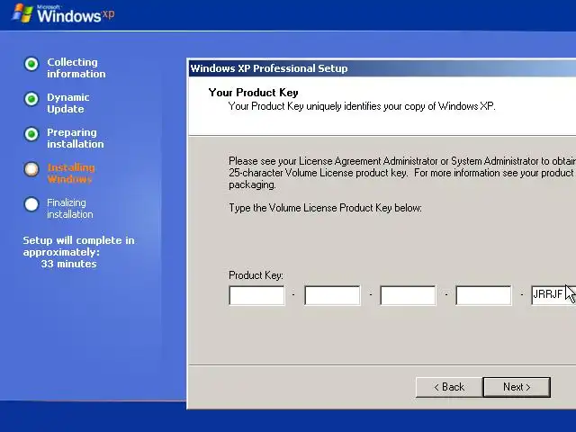
Task: Click the 'Dynamic Update' label
Action: coord(68,103)
